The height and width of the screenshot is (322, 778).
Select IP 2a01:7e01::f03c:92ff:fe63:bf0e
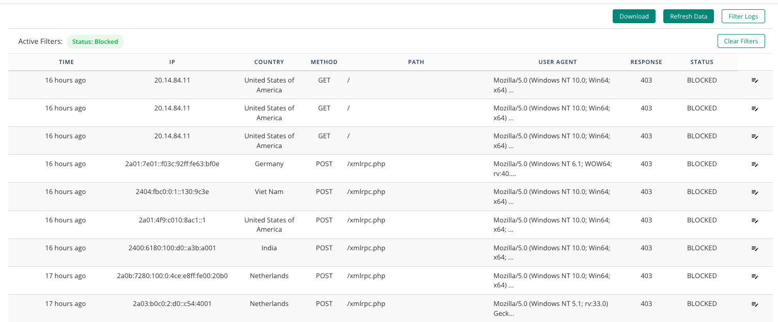point(172,164)
